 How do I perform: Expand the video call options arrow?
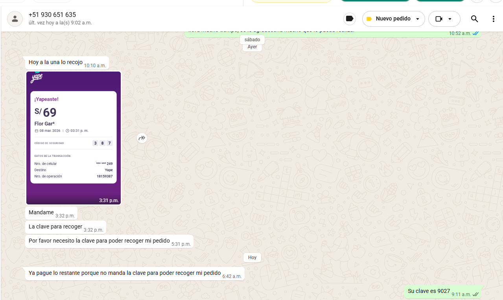tap(450, 19)
